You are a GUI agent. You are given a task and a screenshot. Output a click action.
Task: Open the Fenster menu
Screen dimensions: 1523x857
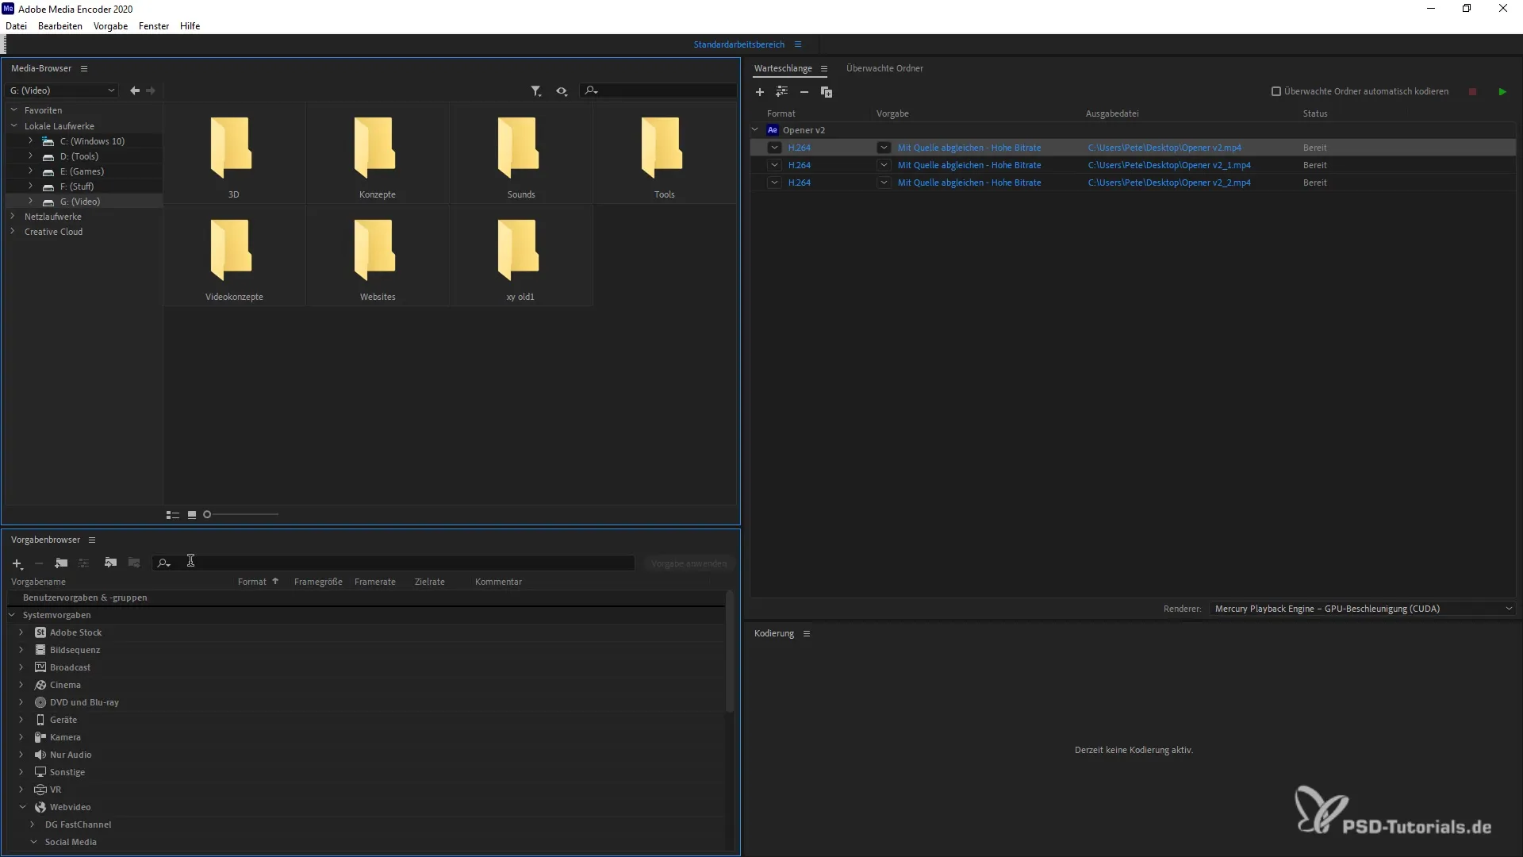154,26
